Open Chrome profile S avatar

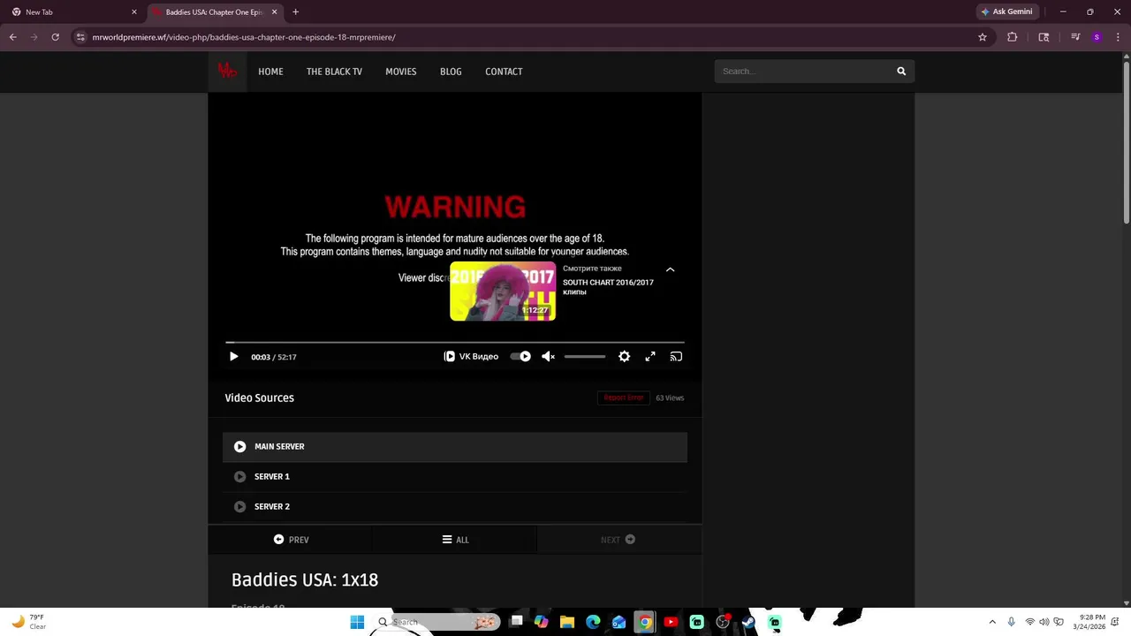(x=1097, y=37)
